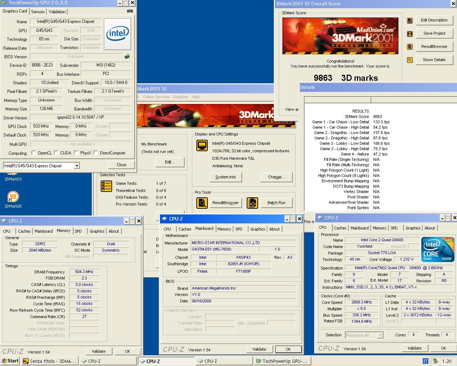Click the Motherboard Model G43TM-E51 field
The image size is (457, 366).
[224, 249]
